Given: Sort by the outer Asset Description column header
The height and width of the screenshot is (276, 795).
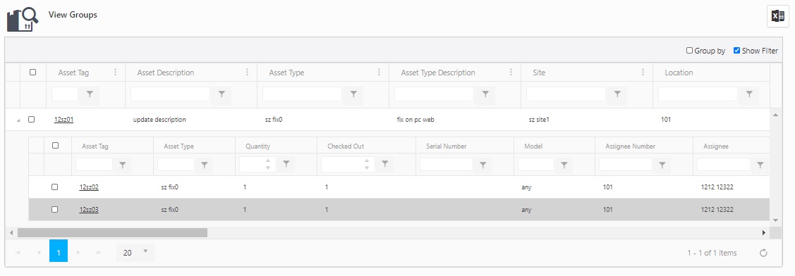Looking at the screenshot, I should (165, 73).
